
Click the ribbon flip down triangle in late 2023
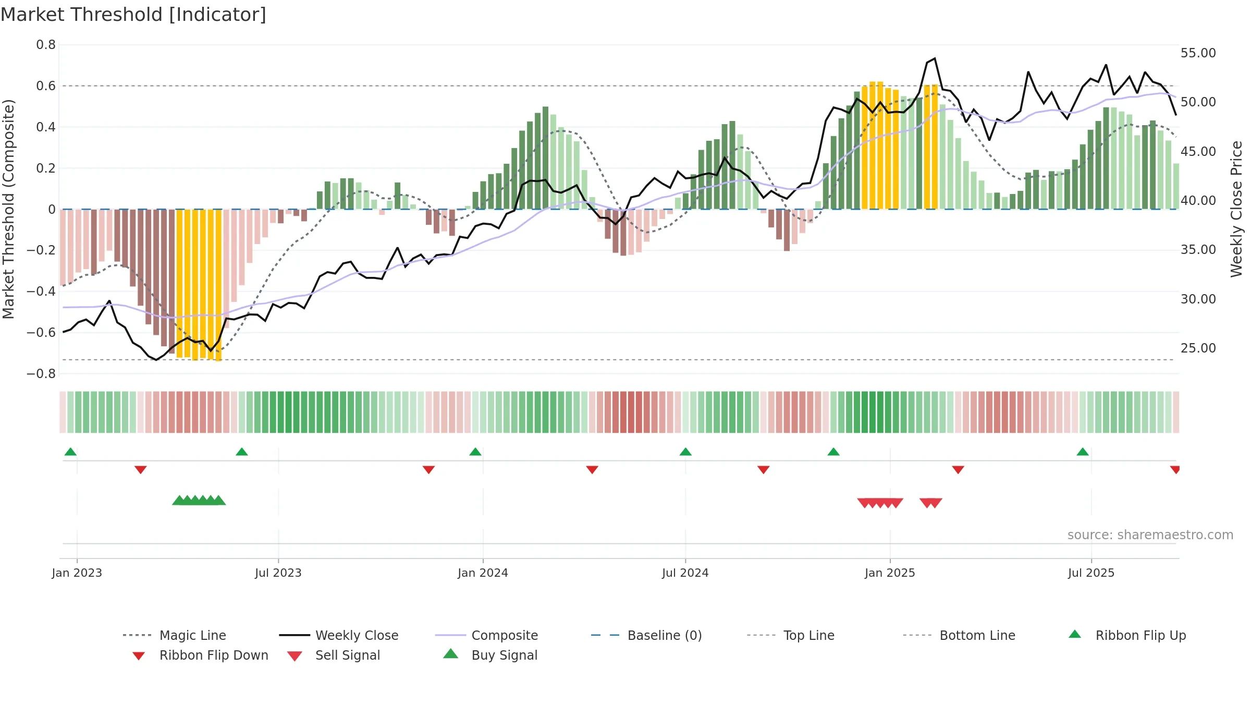[428, 470]
